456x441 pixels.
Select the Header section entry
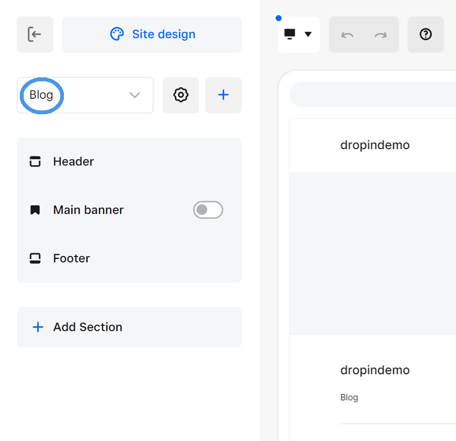click(73, 161)
